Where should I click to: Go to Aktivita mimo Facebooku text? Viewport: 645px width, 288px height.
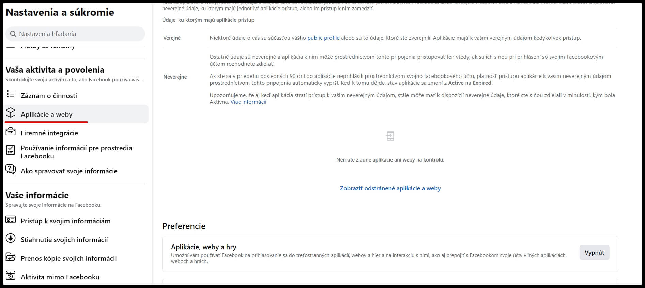[60, 277]
